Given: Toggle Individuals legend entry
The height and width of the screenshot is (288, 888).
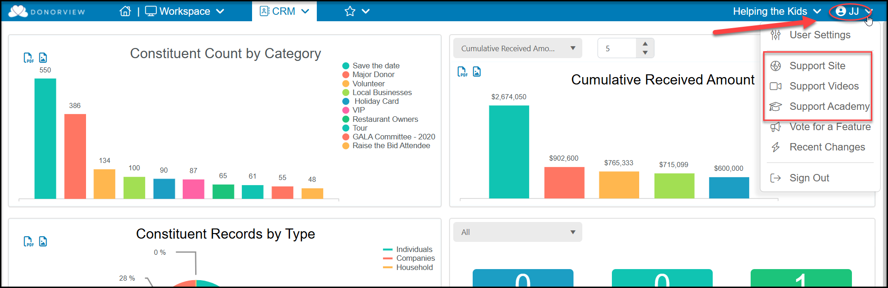Looking at the screenshot, I should click(x=408, y=250).
